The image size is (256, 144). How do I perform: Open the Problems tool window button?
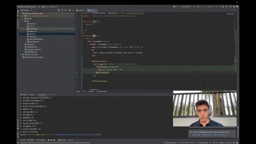[x=41, y=140]
